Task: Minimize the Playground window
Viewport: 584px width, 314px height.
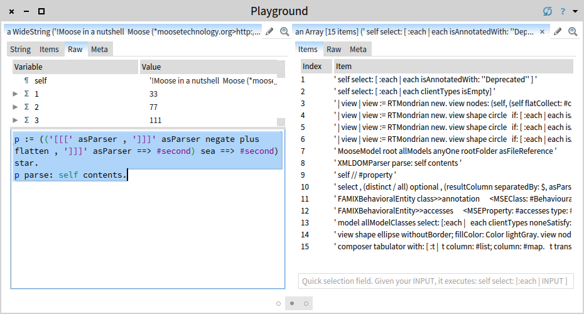Action: tap(26, 11)
